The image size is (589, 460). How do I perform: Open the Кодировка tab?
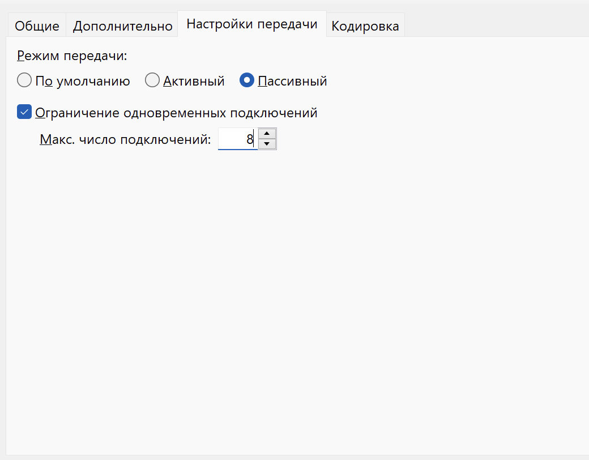pyautogui.click(x=365, y=25)
